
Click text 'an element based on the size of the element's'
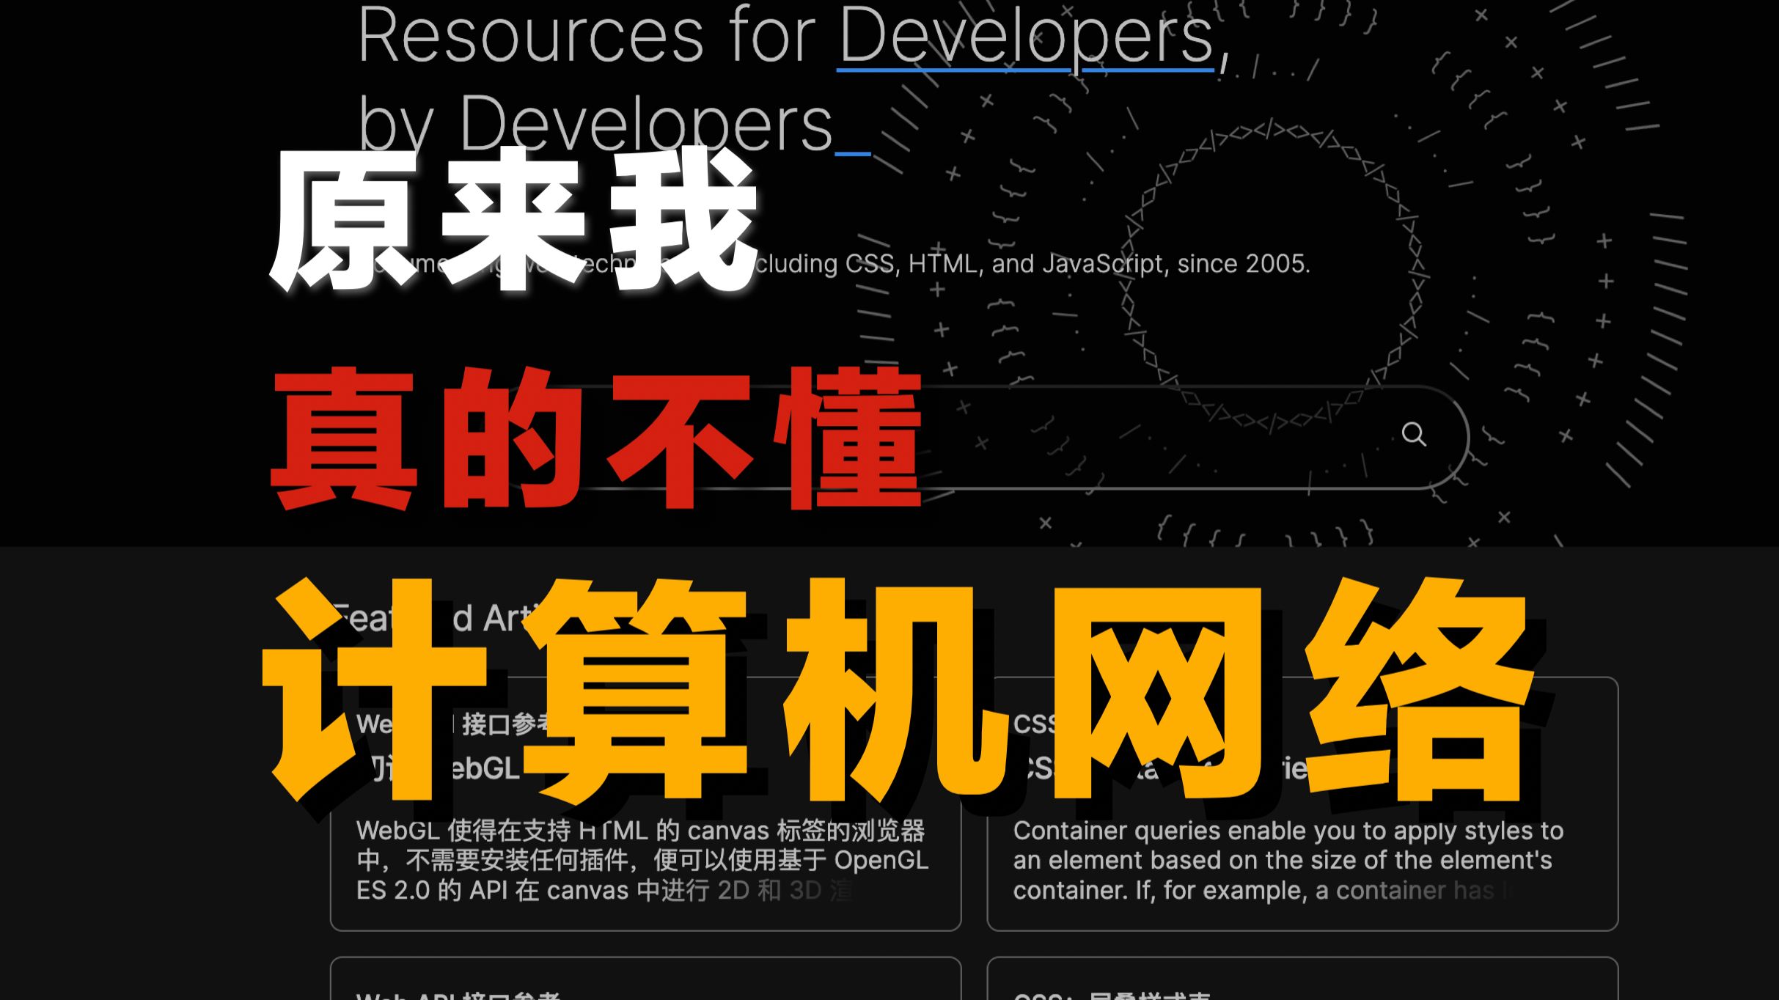(1283, 860)
